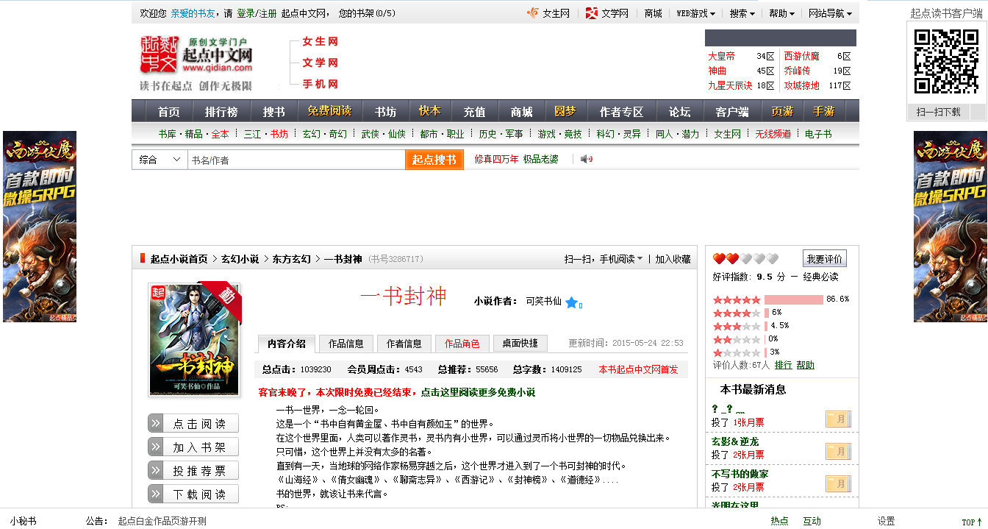The width and height of the screenshot is (988, 529).
Task: Switch to 作品信息 tab
Action: point(346,344)
